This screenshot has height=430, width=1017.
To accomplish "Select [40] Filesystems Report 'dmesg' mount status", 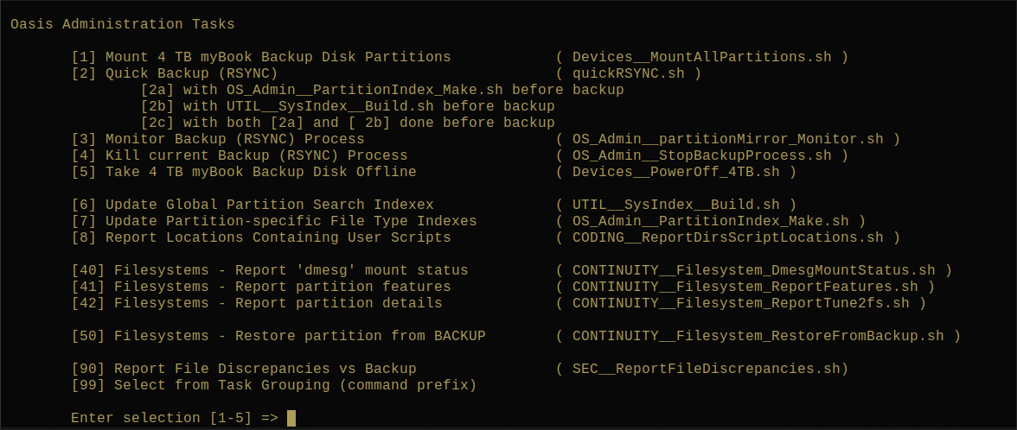I will click(269, 270).
